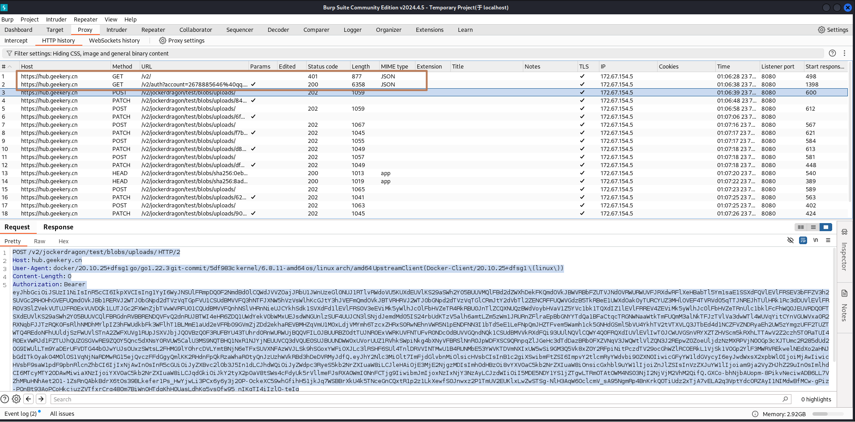Open the Response tab
This screenshot has width=855, height=422.
pos(58,227)
